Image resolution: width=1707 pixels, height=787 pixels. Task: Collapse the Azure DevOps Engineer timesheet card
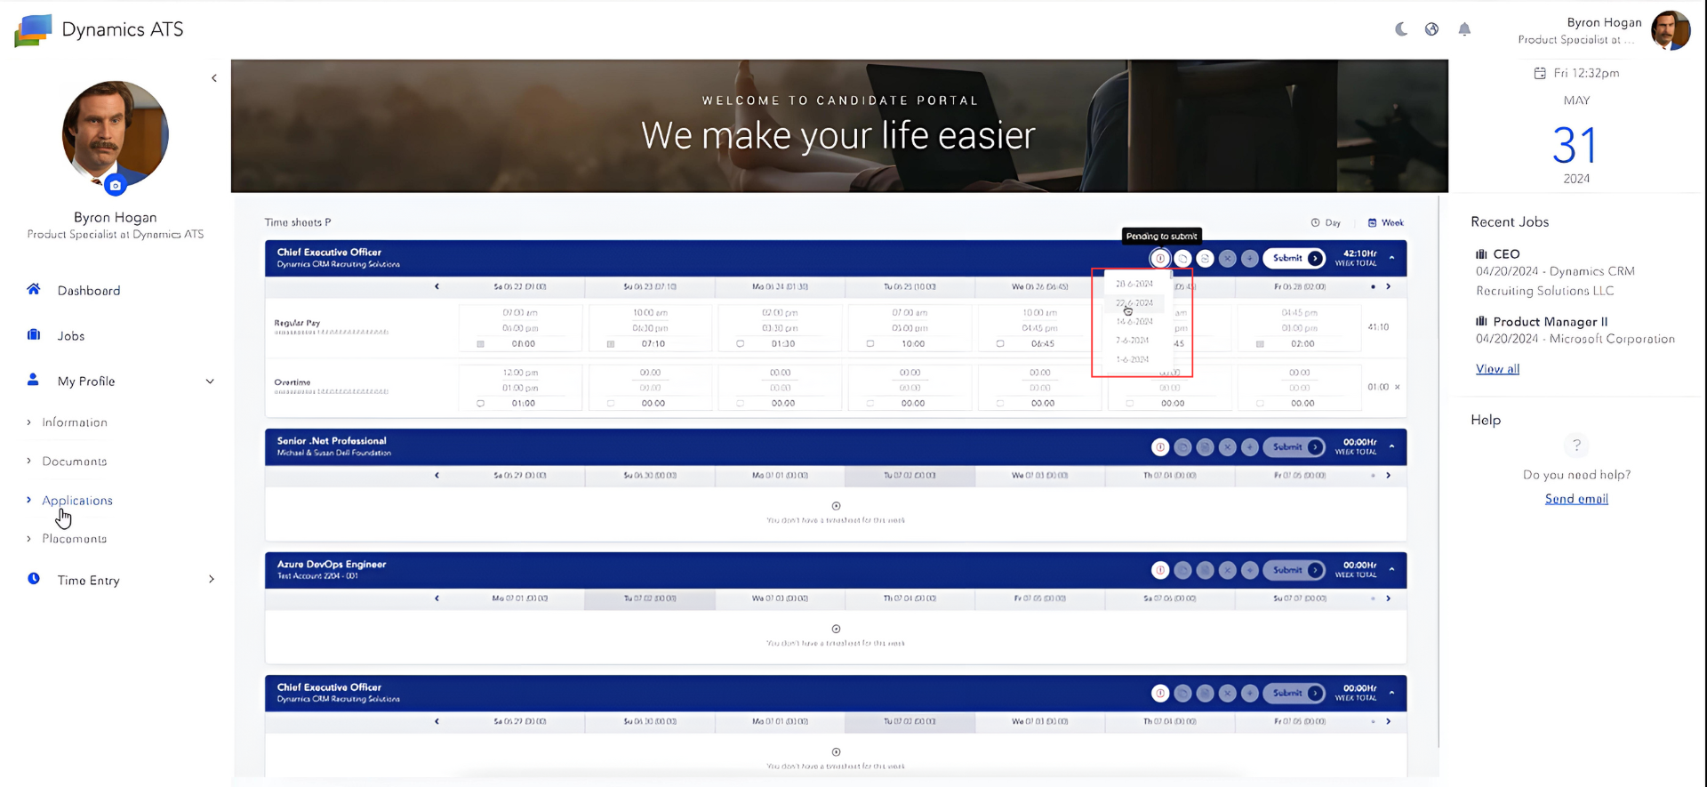(x=1391, y=569)
